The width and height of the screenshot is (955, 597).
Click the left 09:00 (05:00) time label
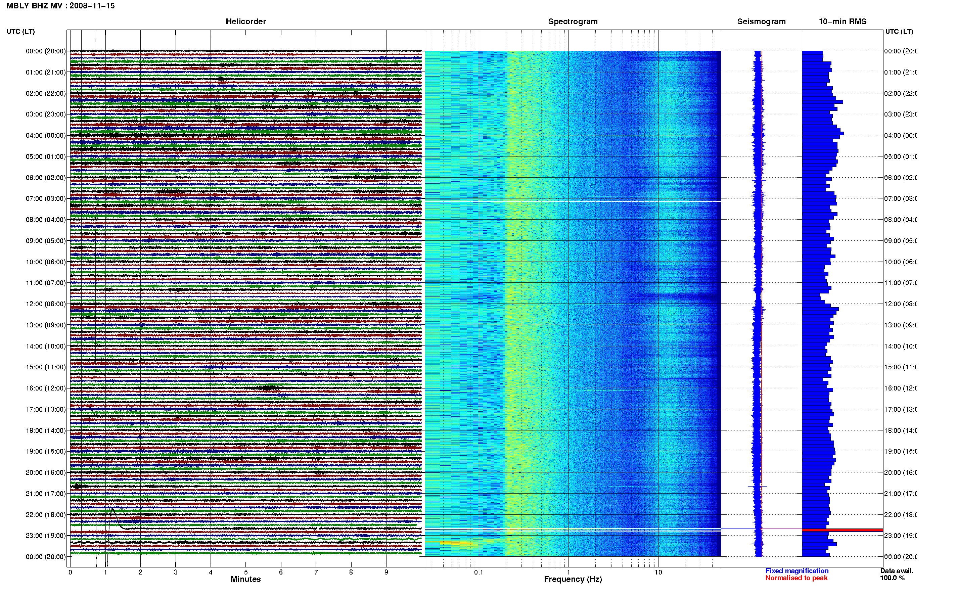[46, 241]
